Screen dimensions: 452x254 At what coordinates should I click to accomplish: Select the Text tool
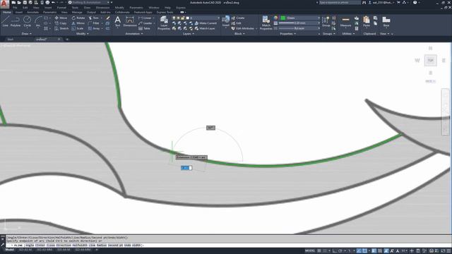(118, 22)
